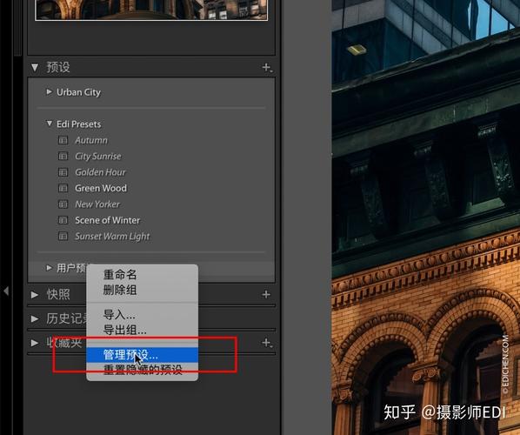Expand the 历史记录 panel

[35, 318]
